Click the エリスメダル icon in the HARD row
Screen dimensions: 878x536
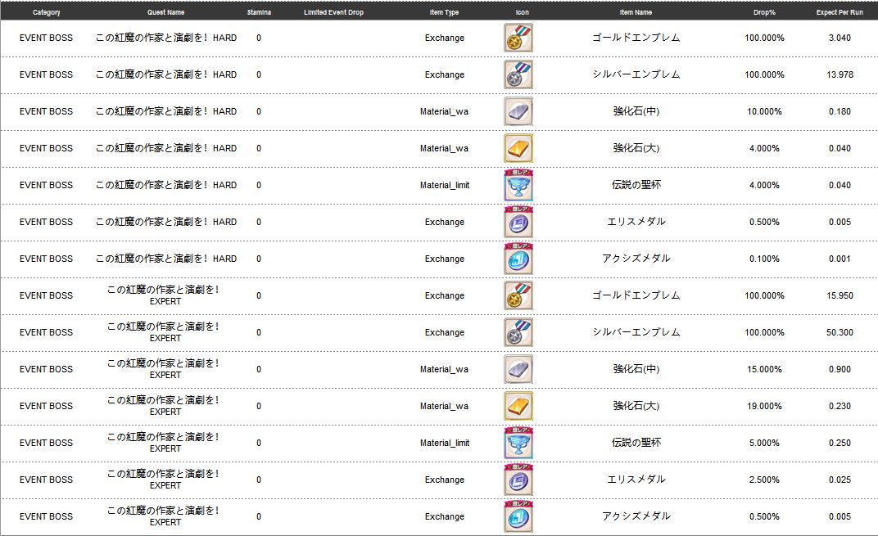pos(518,222)
